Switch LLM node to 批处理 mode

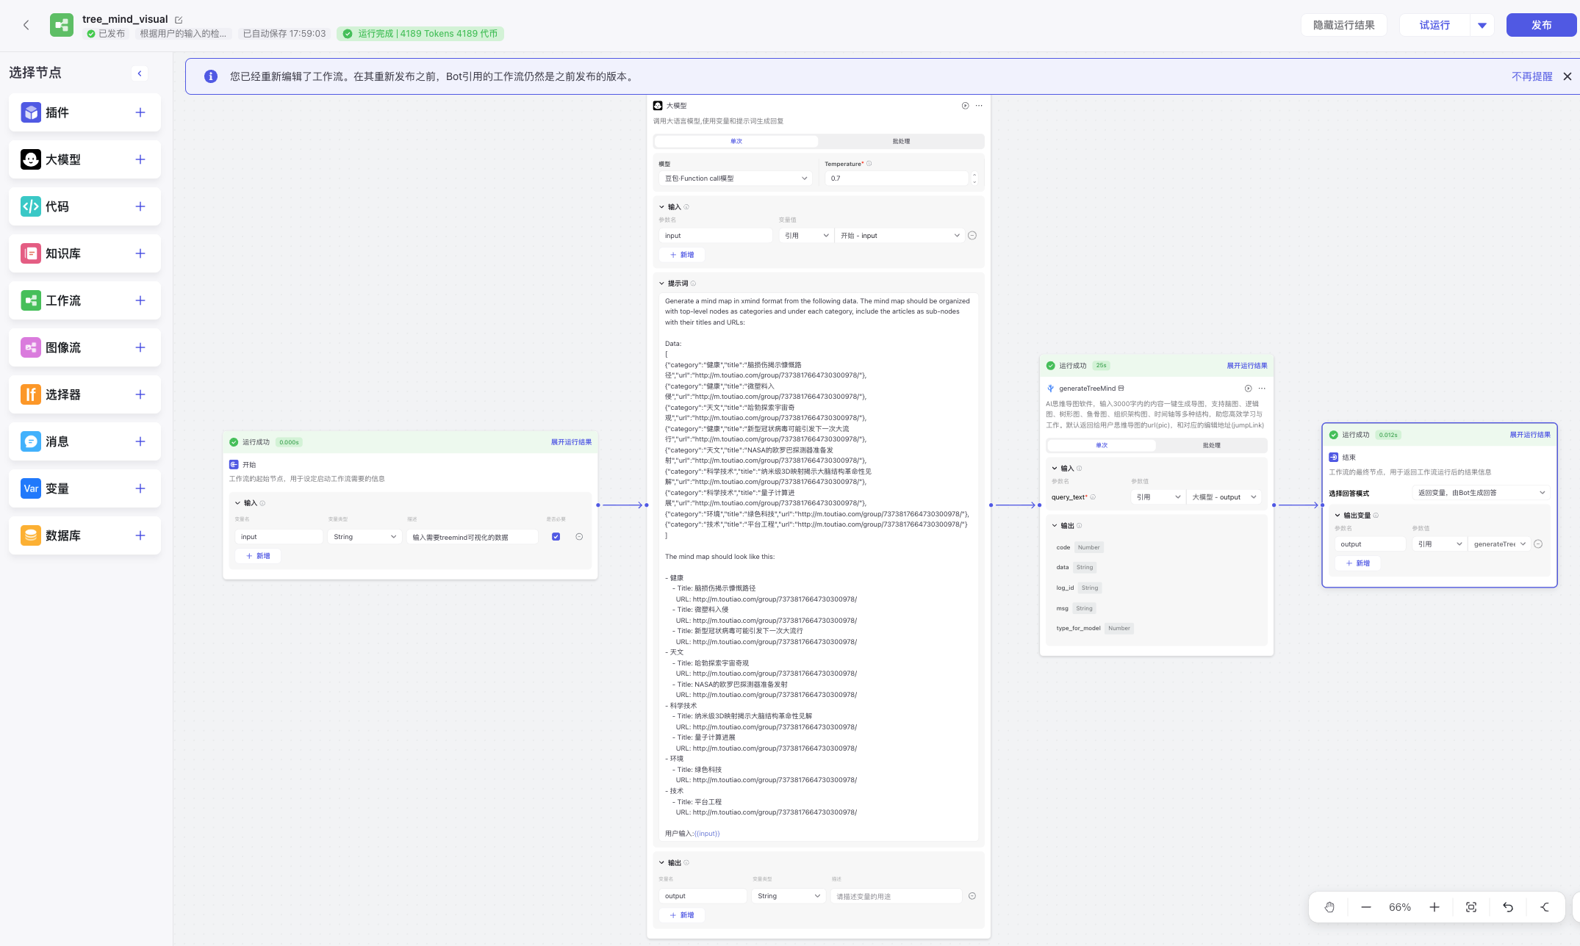(x=901, y=141)
